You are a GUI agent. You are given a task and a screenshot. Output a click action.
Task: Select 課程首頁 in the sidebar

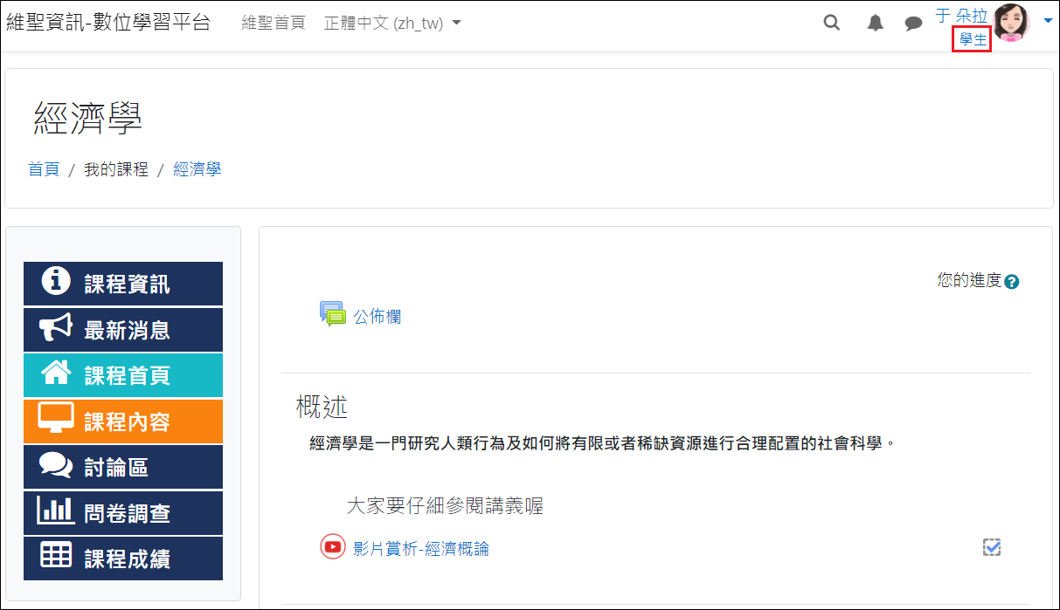[x=123, y=376]
